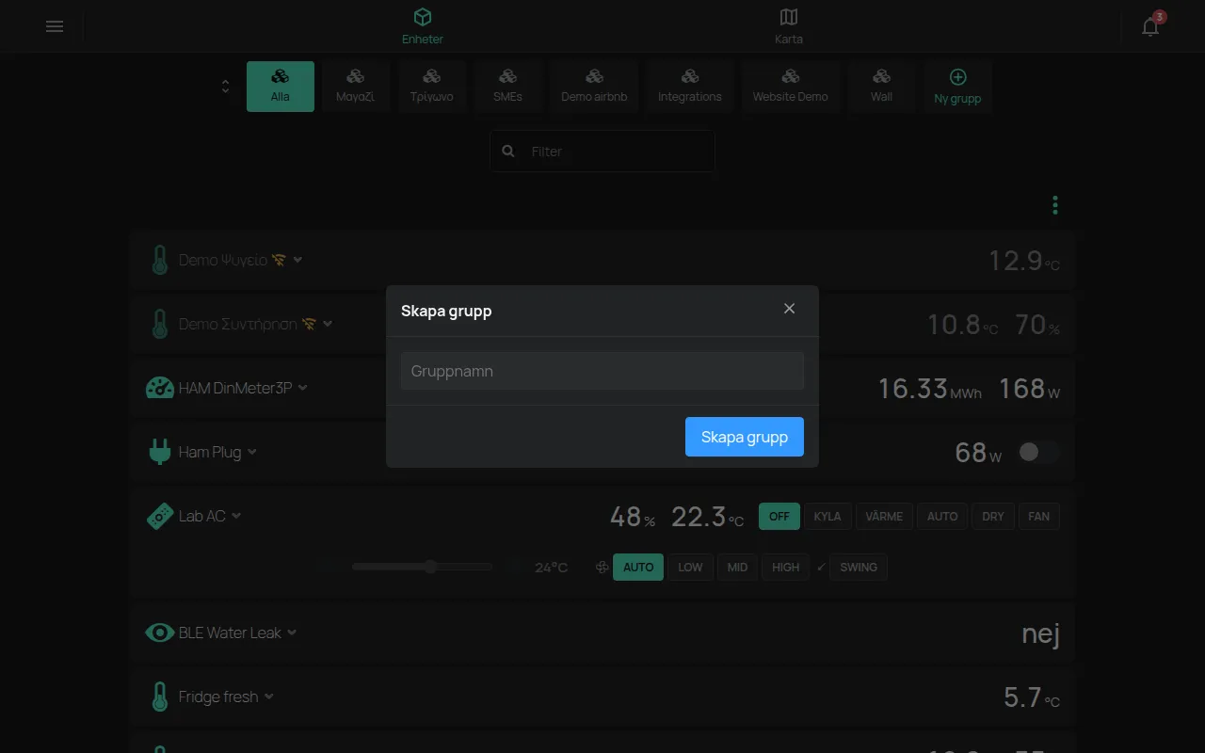Click the Ham Plug plug icon

(160, 452)
